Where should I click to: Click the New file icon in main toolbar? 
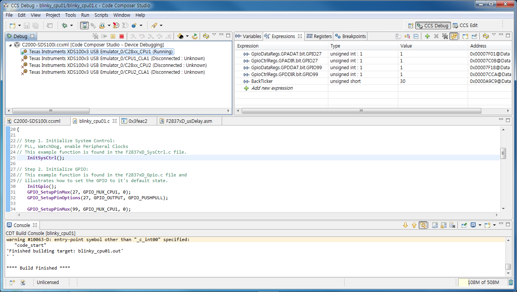click(x=13, y=25)
